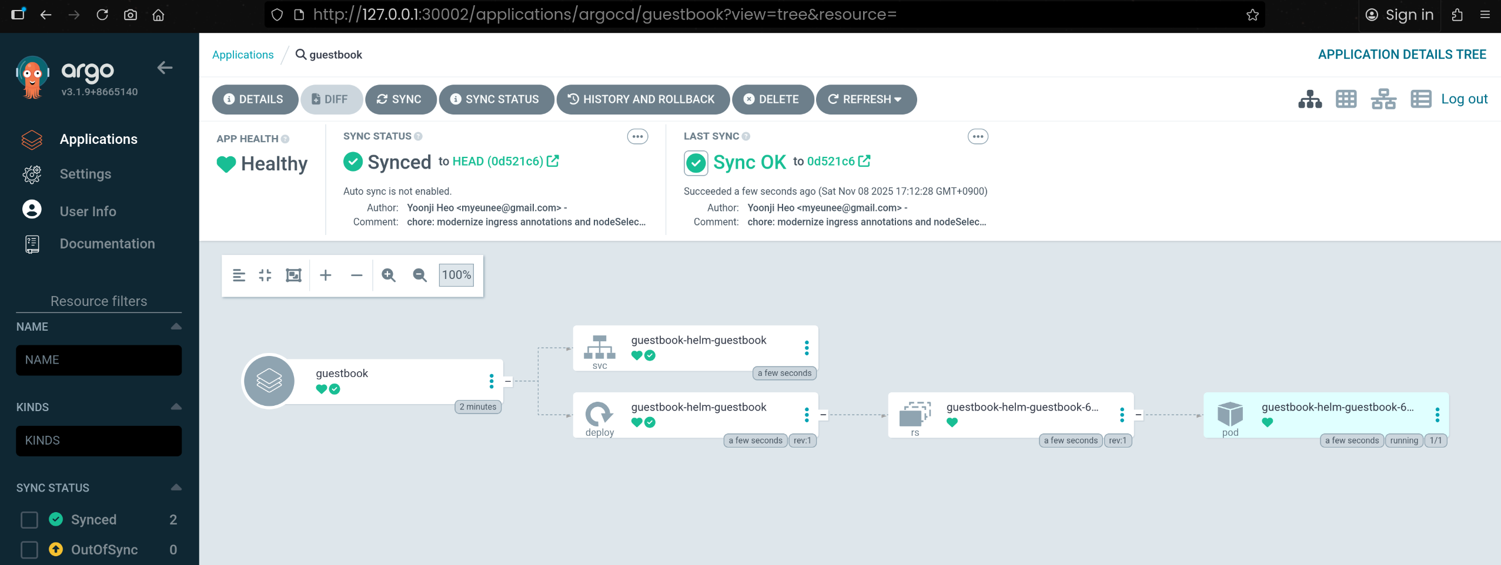The width and height of the screenshot is (1501, 565).
Task: Select the guestbook-helm-guestbook svc node
Action: pyautogui.click(x=695, y=348)
